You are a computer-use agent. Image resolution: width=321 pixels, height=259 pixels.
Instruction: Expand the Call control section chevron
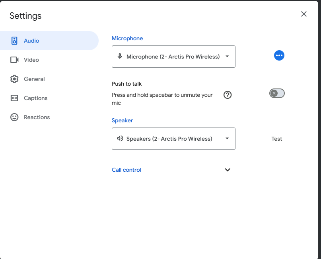(228, 170)
